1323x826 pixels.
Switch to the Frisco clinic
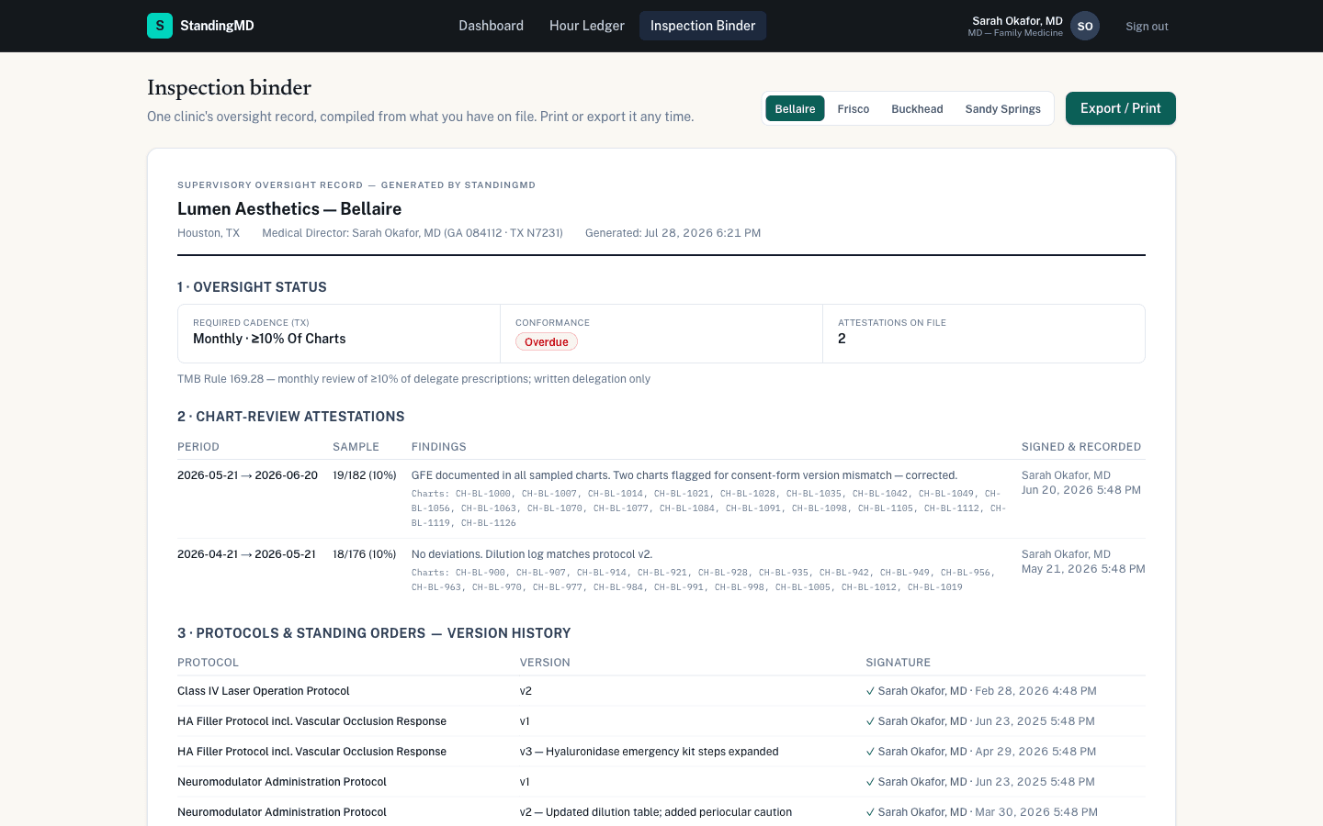pos(854,108)
